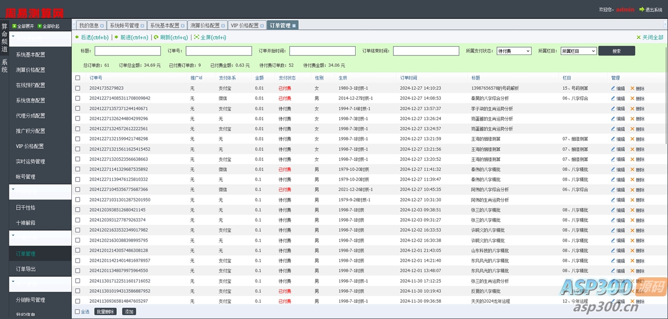Click delete X icon for order 20241735279823
This screenshot has height=319, width=668.
(632, 88)
